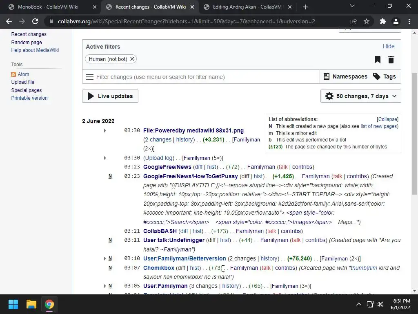Screen dimensions: 418x314
Task: Save current filter settings bookmark icon
Action: coord(378,60)
